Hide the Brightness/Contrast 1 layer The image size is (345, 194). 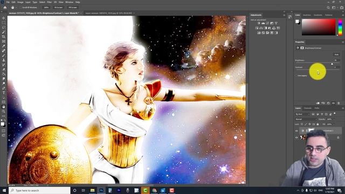tap(296, 131)
